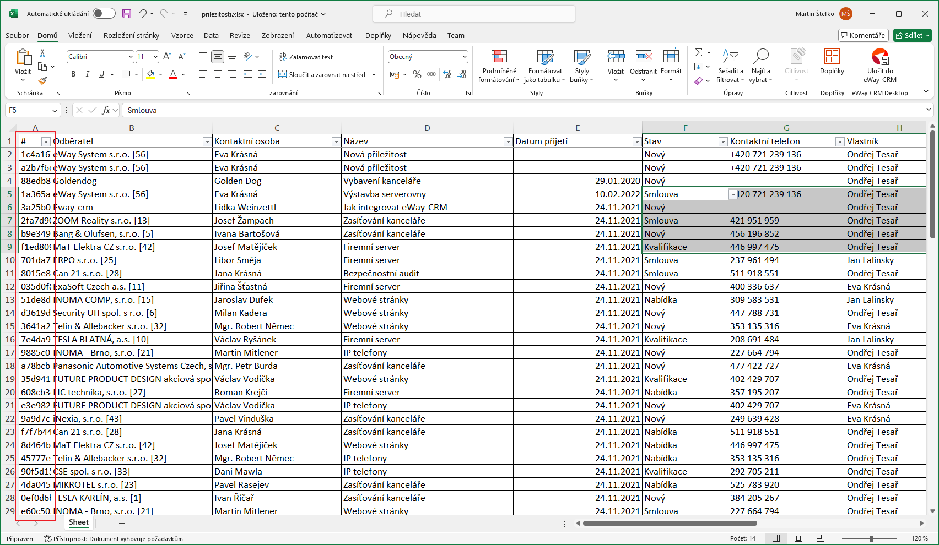
Task: Select column header D
Action: click(427, 128)
